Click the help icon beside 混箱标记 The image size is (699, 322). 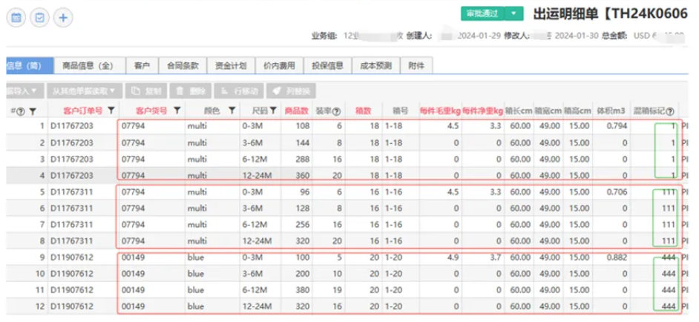coord(670,111)
